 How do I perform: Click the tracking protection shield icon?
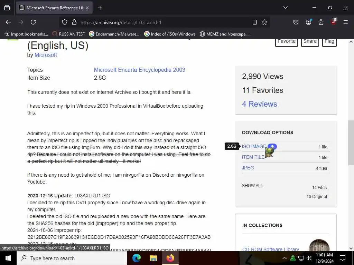[65, 22]
